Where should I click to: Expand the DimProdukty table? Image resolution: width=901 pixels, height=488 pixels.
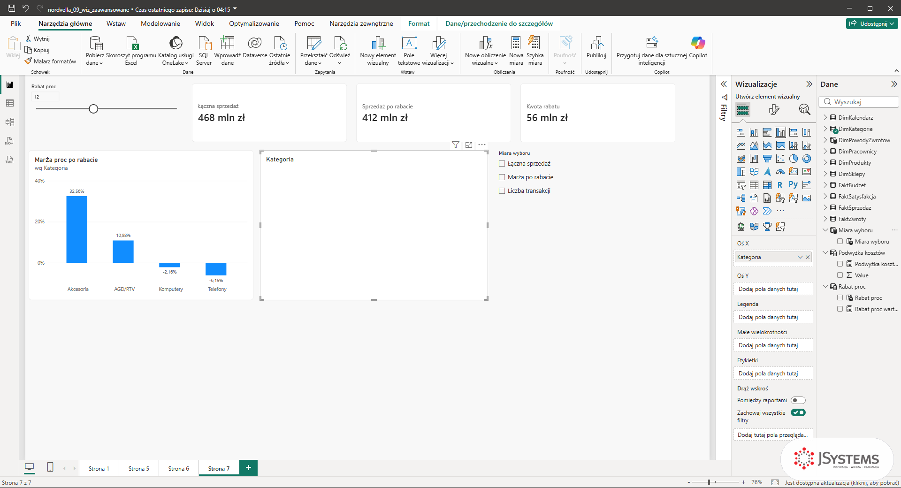825,163
